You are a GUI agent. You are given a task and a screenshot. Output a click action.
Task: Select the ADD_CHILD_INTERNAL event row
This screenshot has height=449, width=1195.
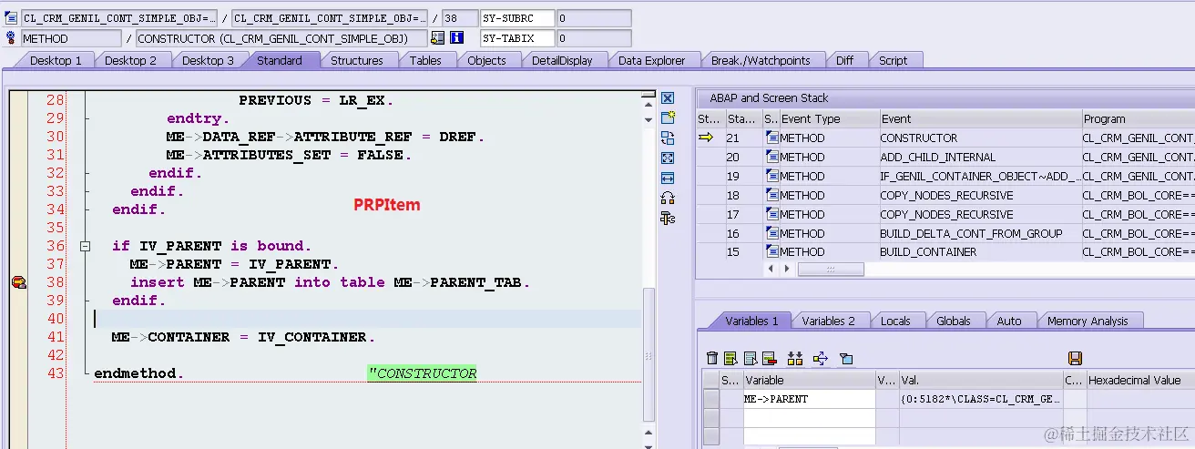point(979,158)
